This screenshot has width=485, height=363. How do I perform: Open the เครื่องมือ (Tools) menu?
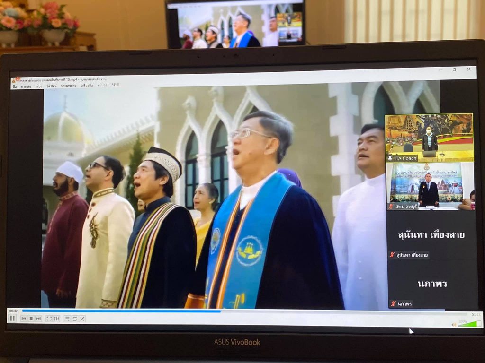87,86
